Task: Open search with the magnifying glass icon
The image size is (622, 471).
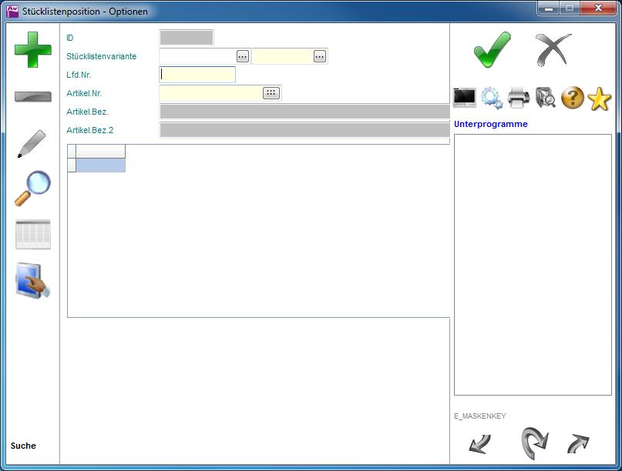Action: pyautogui.click(x=32, y=188)
